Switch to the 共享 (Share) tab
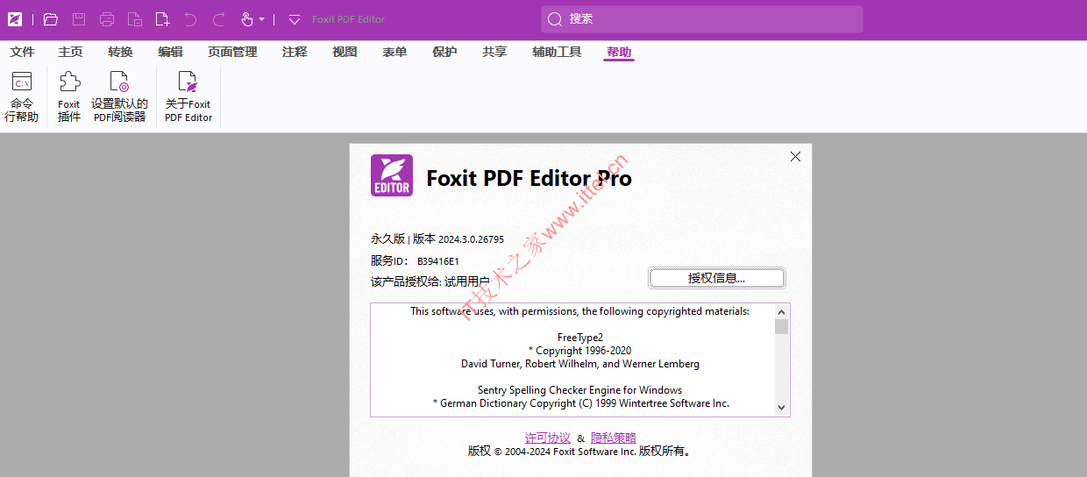This screenshot has width=1087, height=477. click(x=494, y=52)
